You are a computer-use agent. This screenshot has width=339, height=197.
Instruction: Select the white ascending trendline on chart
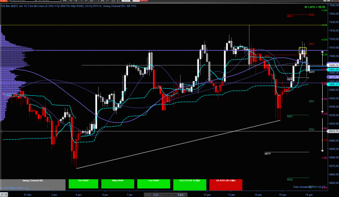[178, 145]
